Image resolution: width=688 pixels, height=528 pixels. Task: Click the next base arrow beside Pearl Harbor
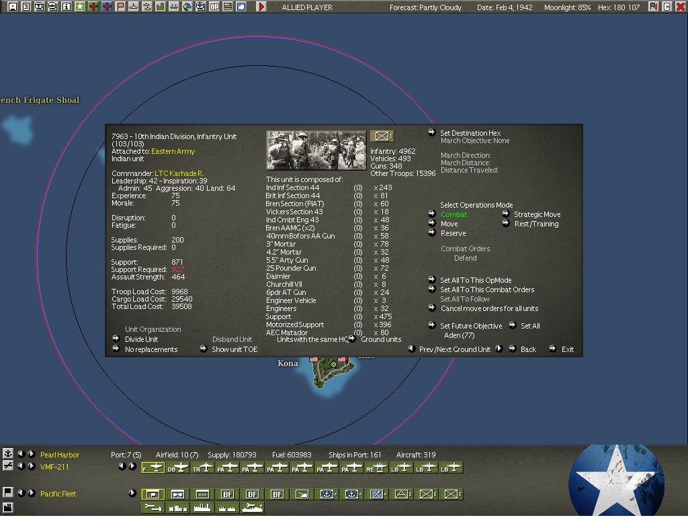31,453
